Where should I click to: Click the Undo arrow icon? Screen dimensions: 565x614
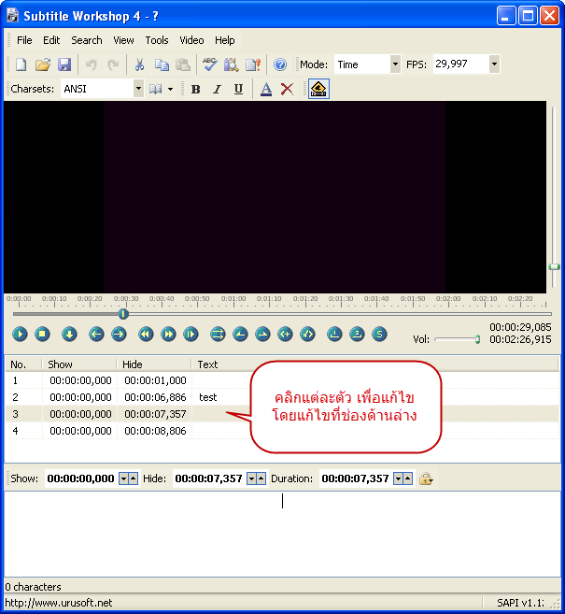[x=92, y=64]
